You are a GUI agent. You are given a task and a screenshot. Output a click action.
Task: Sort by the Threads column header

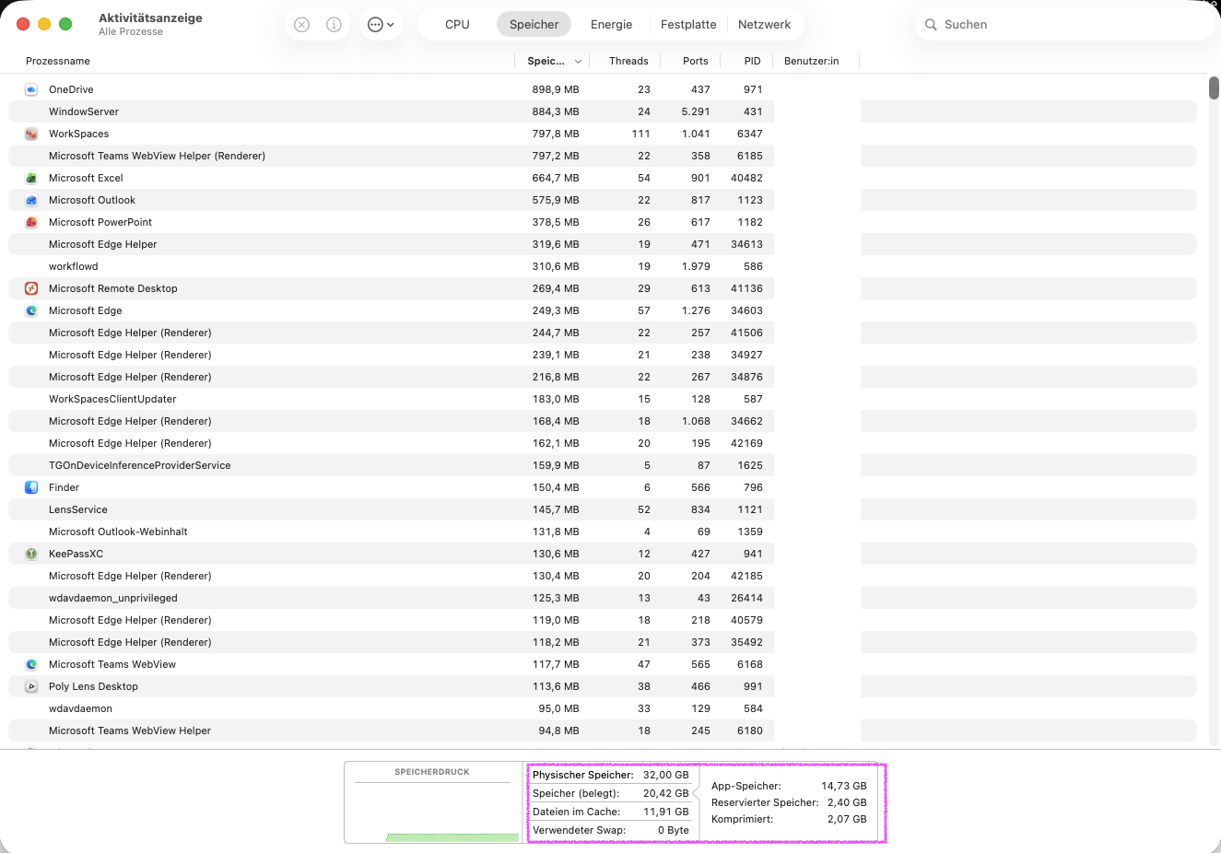point(628,61)
